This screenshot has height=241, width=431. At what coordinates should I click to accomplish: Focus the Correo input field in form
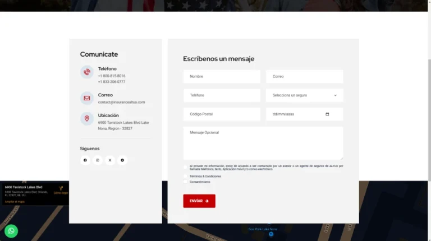tap(305, 77)
